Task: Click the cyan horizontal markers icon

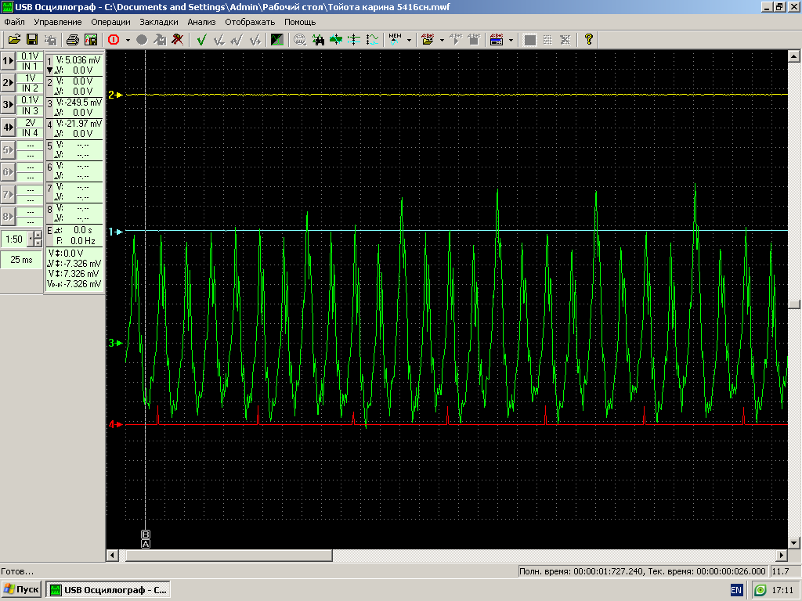Action: 353,39
